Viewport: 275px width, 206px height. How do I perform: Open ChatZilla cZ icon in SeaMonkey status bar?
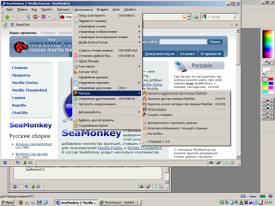point(30,163)
